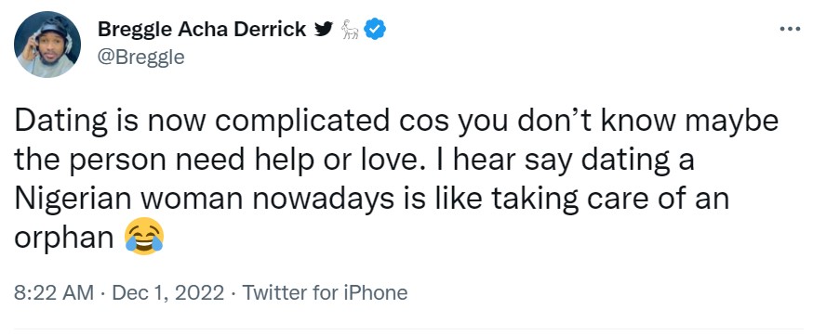Open the Breggle Acha Derrick display name
813x335 pixels.
(x=202, y=30)
